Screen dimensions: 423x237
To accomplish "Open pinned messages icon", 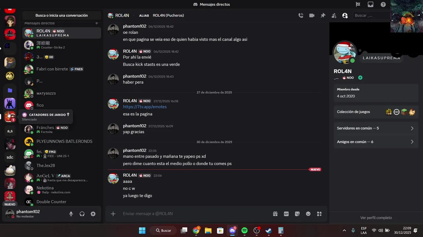I will pyautogui.click(x=323, y=15).
